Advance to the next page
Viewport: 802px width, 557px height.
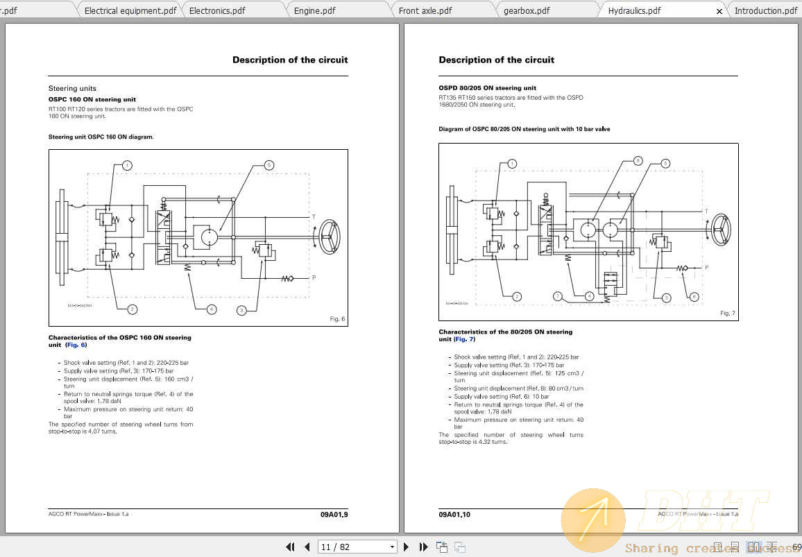pyautogui.click(x=406, y=547)
